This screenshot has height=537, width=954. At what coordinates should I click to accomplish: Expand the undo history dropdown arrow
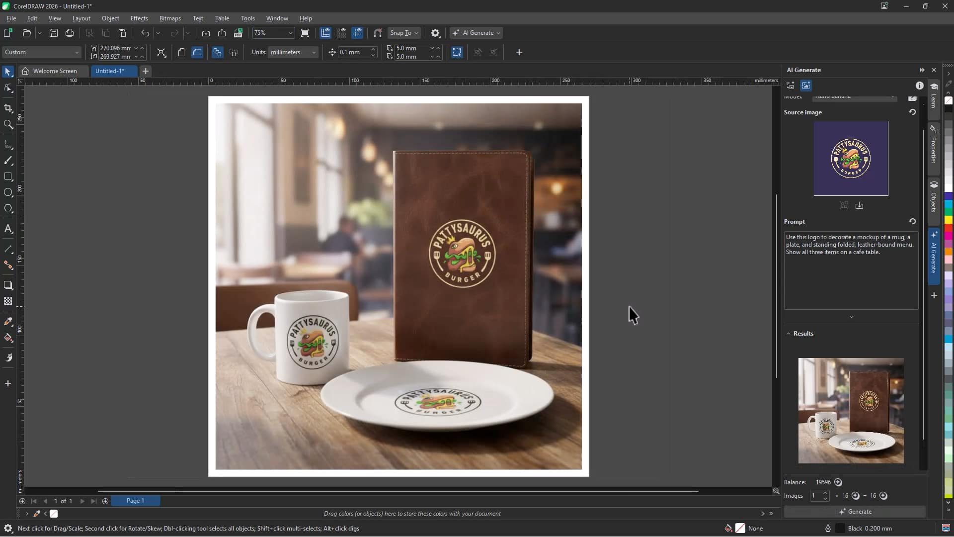[x=158, y=33]
